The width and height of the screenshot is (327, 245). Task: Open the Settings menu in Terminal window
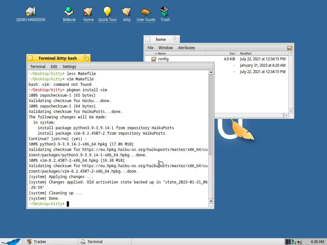[69, 66]
